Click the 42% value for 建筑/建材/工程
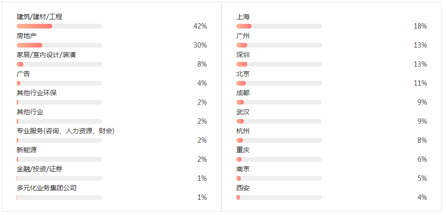Screen dimensions: 446x215 click(200, 26)
